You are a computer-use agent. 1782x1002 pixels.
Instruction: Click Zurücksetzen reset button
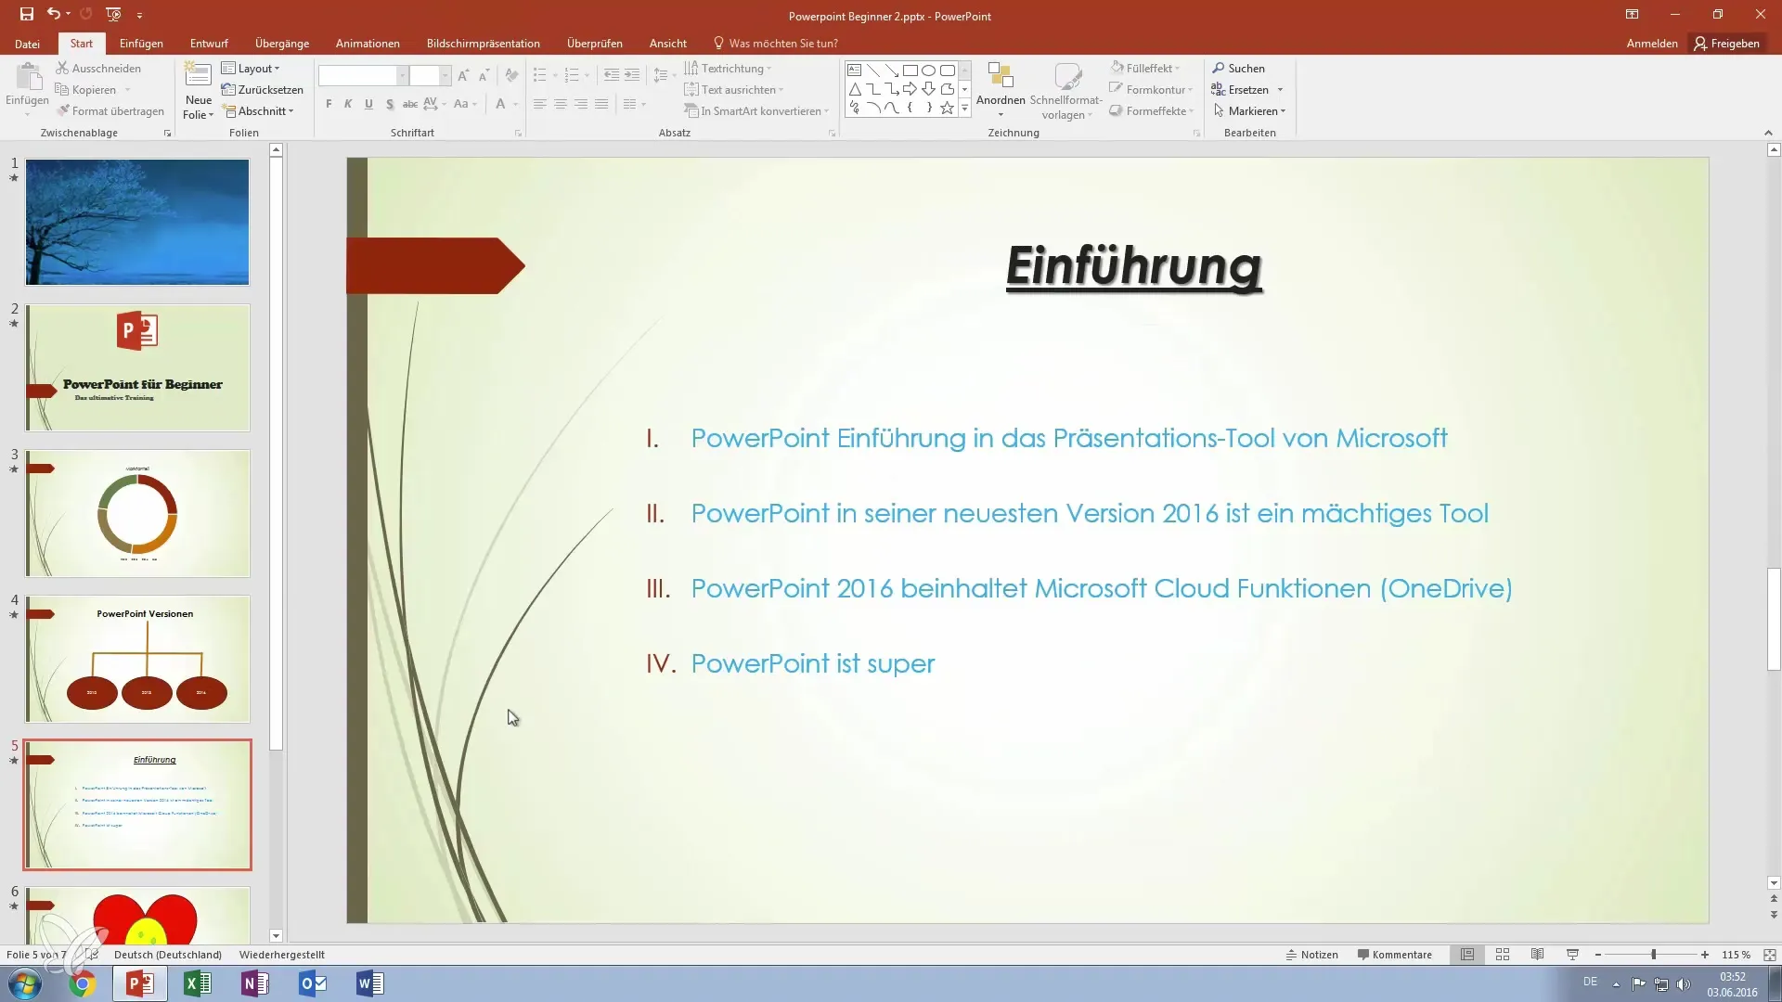point(262,90)
